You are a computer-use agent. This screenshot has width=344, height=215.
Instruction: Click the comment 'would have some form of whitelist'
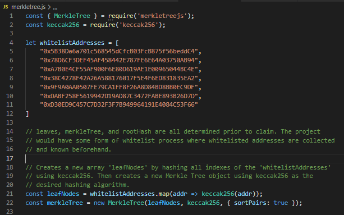(x=180, y=141)
